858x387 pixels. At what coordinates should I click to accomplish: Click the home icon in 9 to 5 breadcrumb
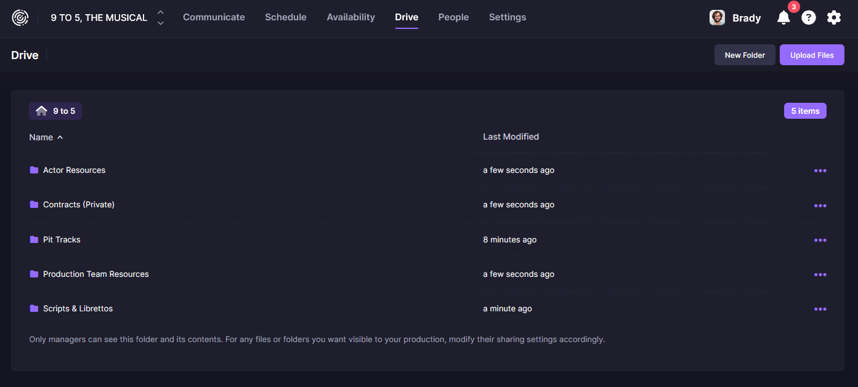(x=42, y=111)
